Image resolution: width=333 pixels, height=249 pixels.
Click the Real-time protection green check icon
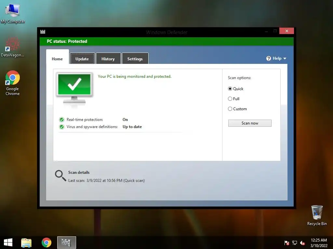coord(61,120)
